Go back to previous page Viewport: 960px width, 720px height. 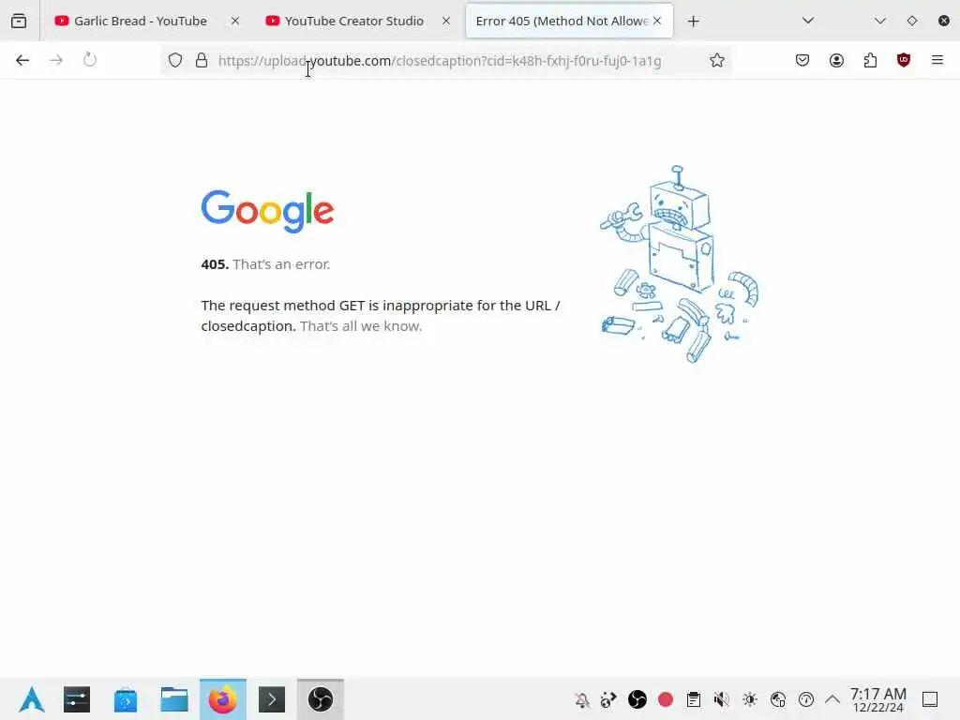click(22, 60)
